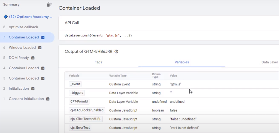Switch to the Tags tab

(98, 62)
